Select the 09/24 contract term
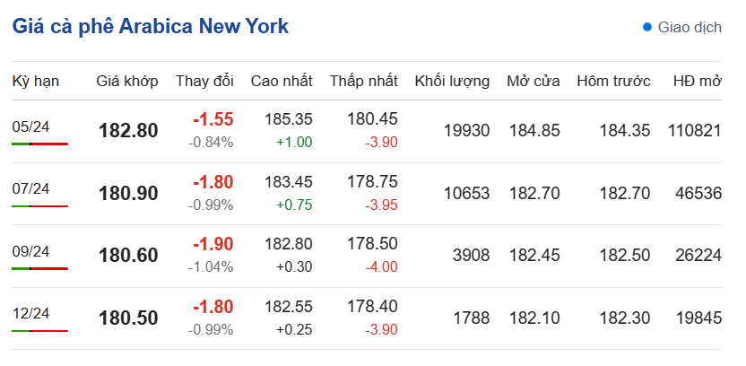 (30, 251)
